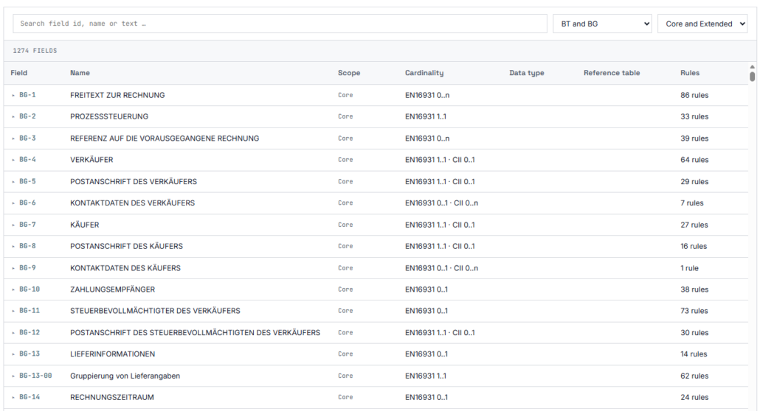Click the scrollbar up arrow

point(752,67)
